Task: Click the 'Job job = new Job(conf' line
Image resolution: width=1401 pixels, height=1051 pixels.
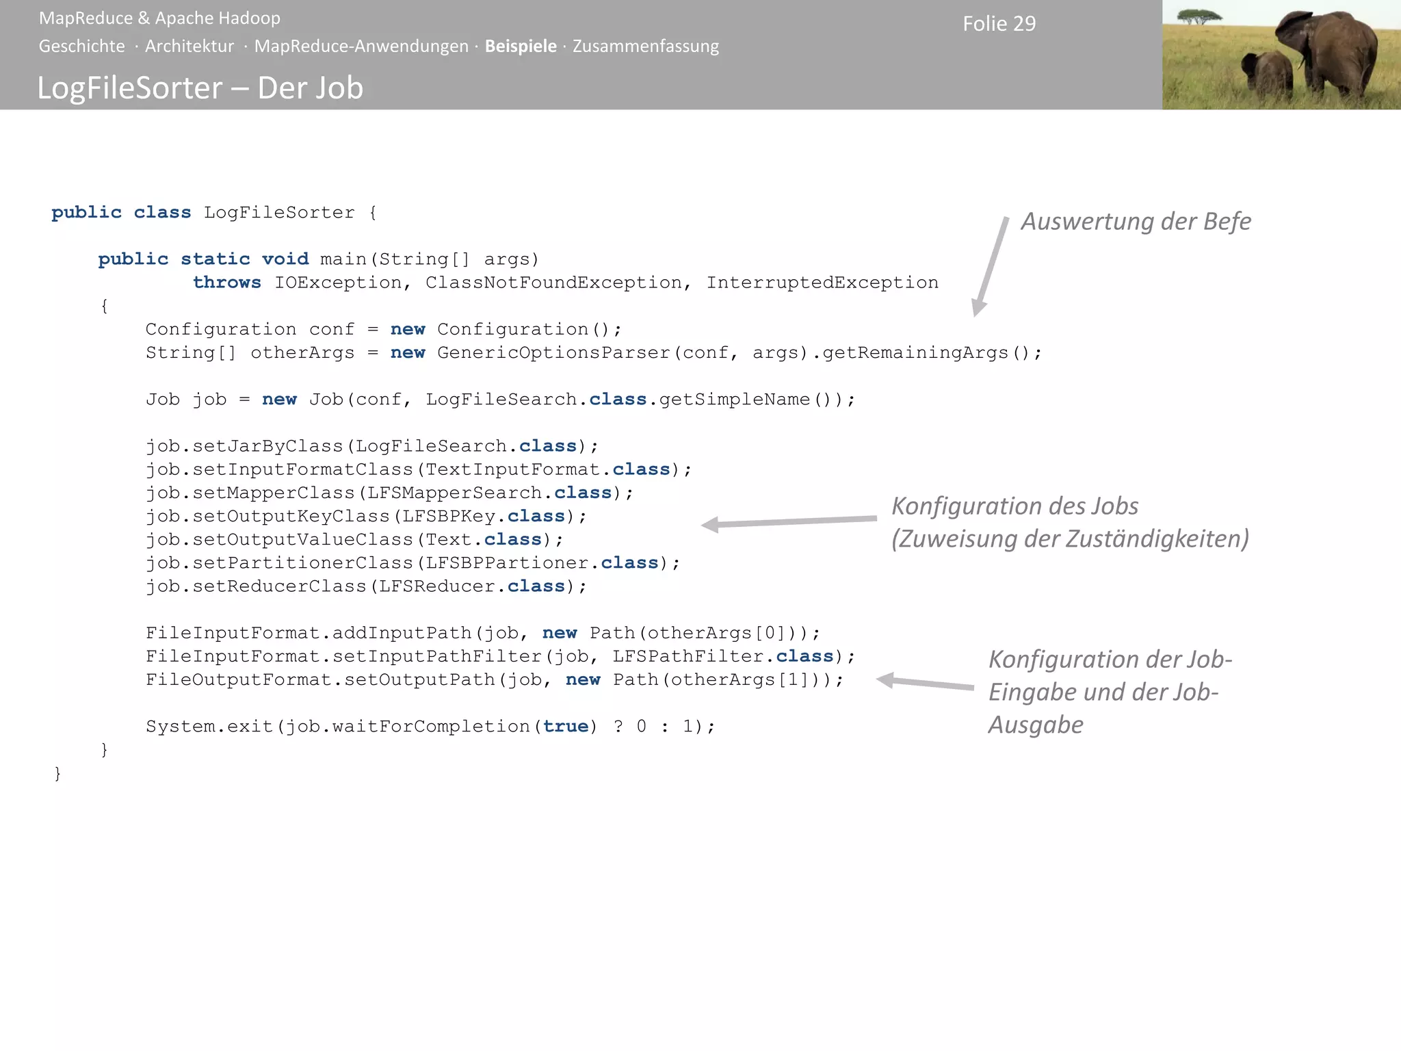Action: pos(501,400)
